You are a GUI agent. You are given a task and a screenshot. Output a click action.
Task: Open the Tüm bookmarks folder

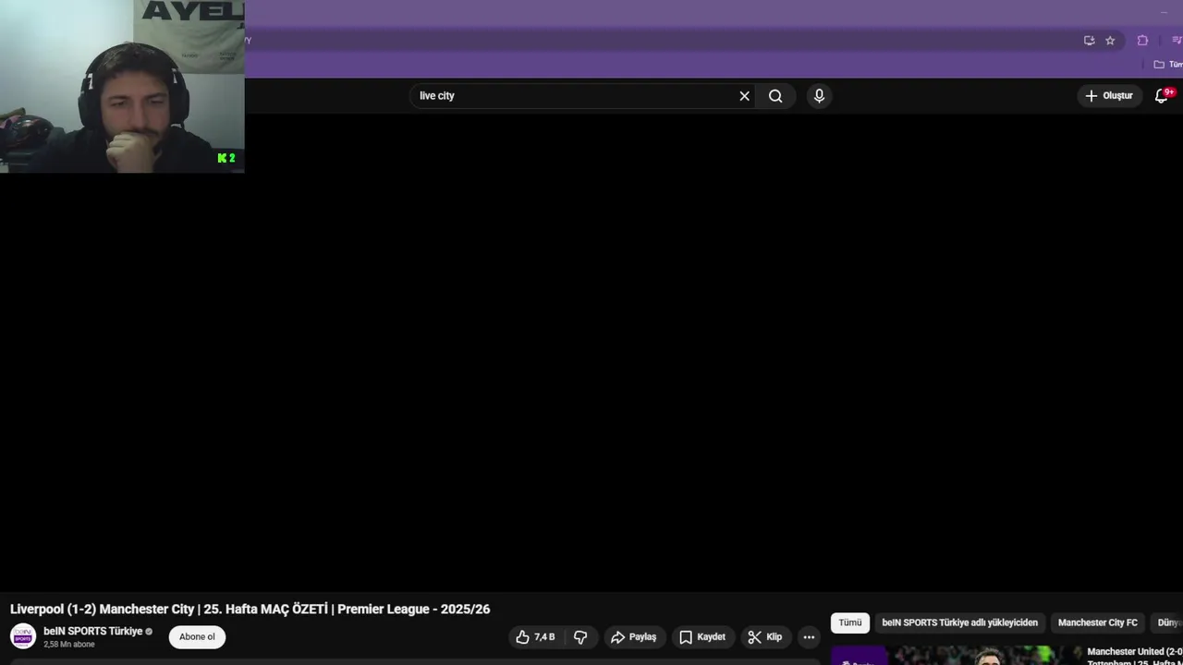[x=1168, y=65]
